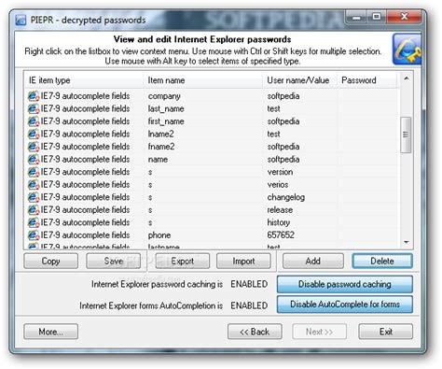Click the IE icon in the last_name row

coord(34,109)
